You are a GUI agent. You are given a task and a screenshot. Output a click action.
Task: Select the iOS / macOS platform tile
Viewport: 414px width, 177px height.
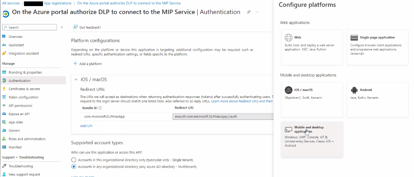(312, 100)
